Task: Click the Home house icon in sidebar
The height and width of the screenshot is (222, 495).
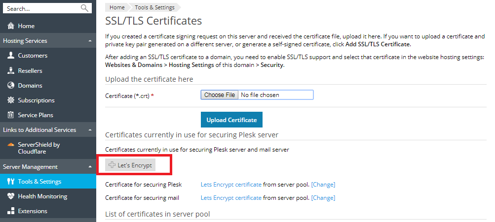Action: click(x=11, y=26)
